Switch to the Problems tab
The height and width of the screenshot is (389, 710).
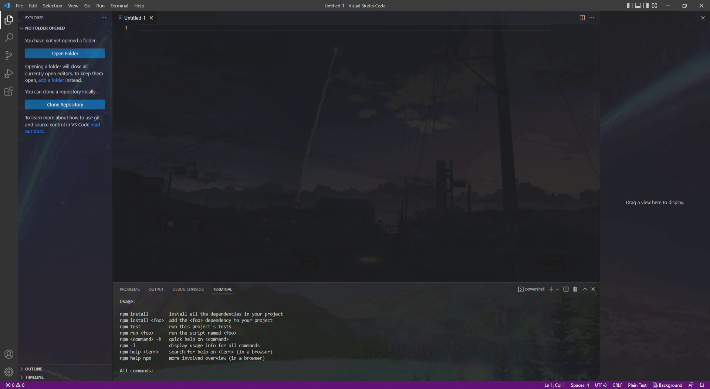tap(129, 290)
